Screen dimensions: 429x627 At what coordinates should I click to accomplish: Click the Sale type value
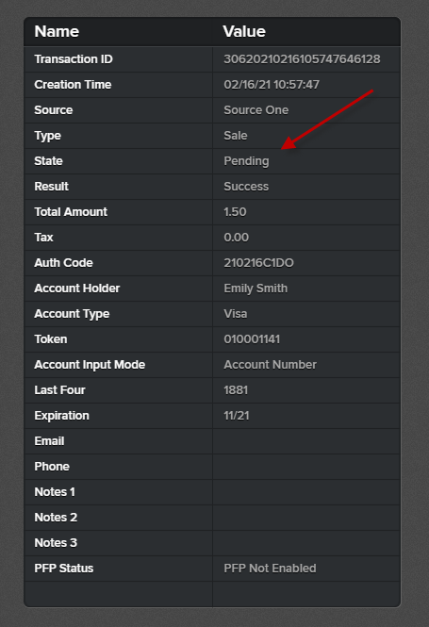(236, 136)
